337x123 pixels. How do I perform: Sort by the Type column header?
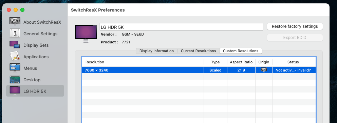[x=216, y=62]
